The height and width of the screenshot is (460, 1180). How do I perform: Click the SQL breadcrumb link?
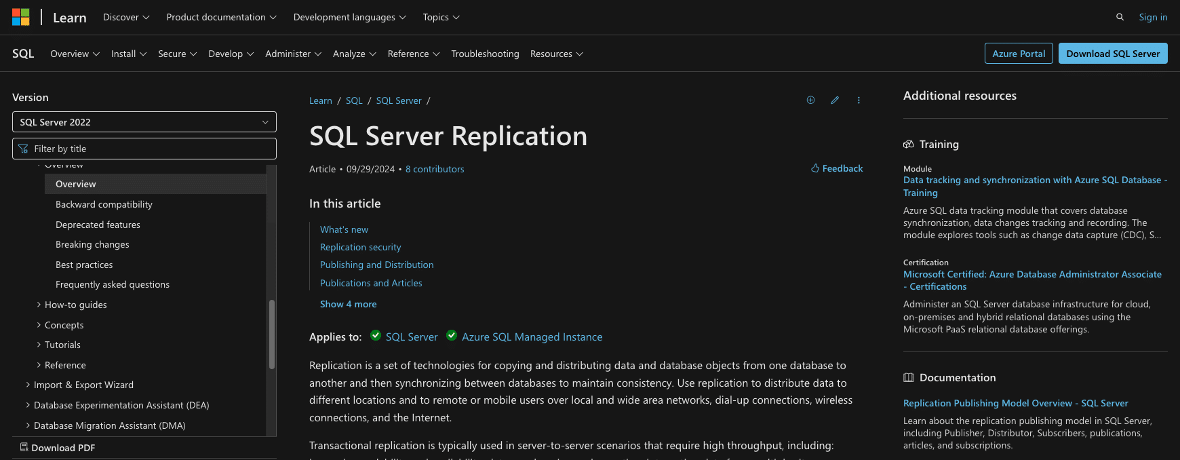point(354,100)
